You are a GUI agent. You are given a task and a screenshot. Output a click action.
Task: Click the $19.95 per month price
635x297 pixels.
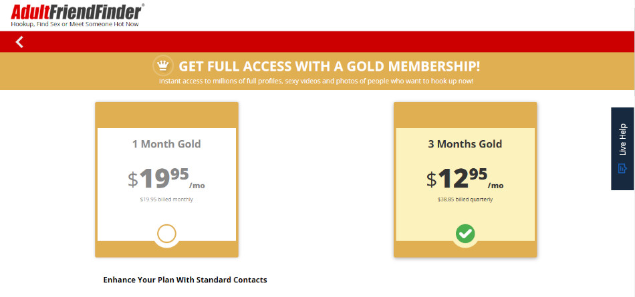click(x=166, y=179)
